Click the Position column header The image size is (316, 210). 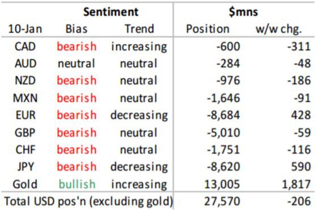pyautogui.click(x=208, y=29)
